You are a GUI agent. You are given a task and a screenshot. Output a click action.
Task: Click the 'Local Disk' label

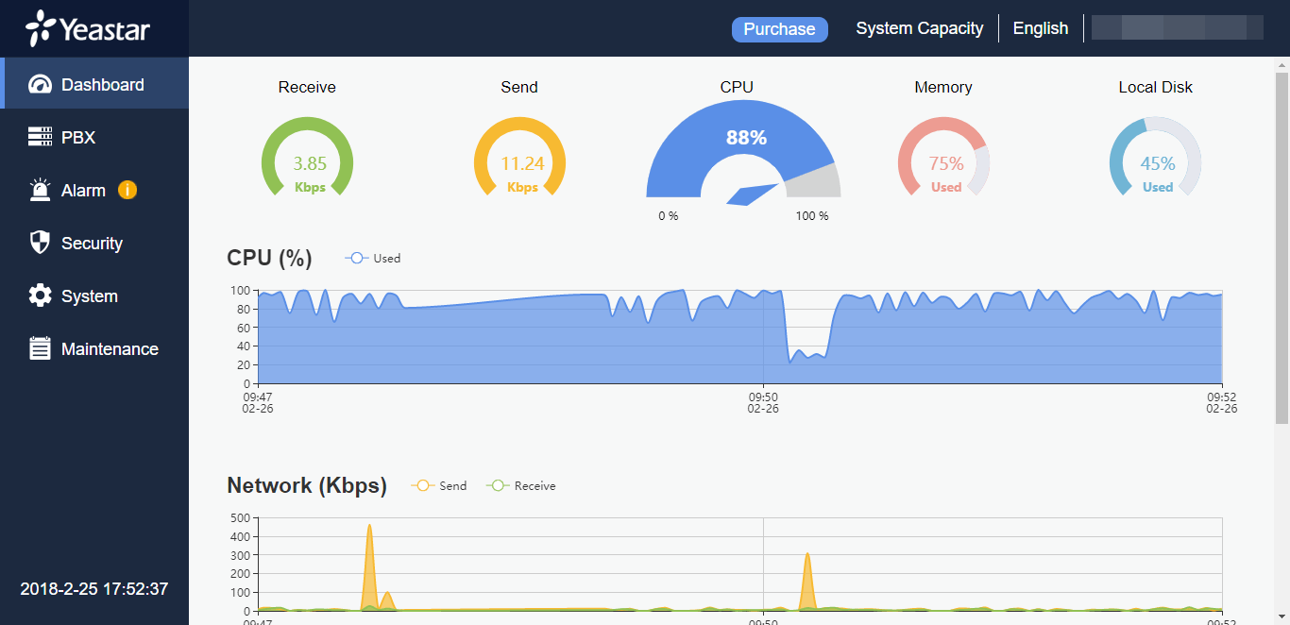coord(1156,87)
